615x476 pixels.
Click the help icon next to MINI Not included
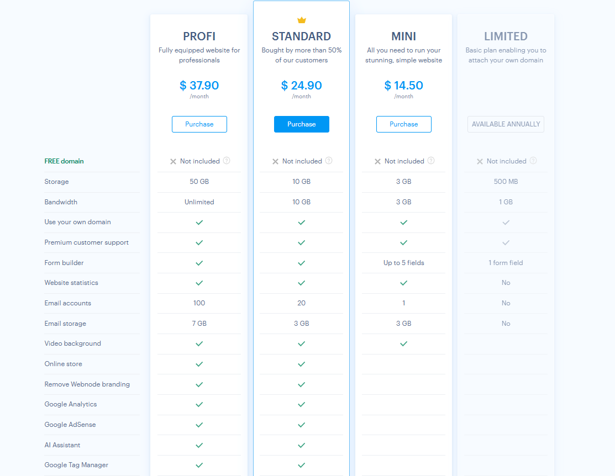click(431, 161)
